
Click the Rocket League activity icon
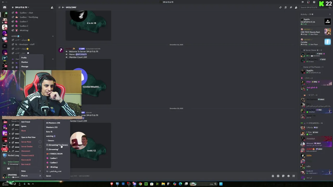[x=4, y=155]
